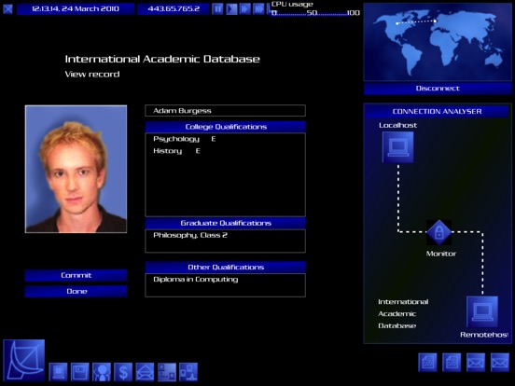Image resolution: width=515 pixels, height=386 pixels.
Task: Pause the game speed
Action: pos(217,9)
